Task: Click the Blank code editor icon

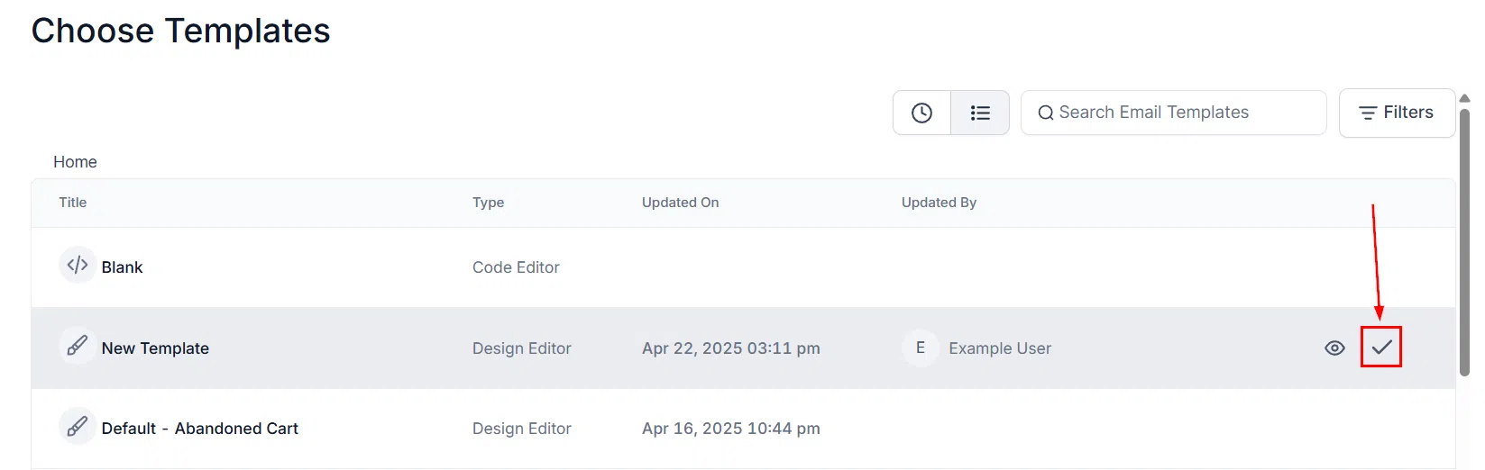Action: pos(78,265)
